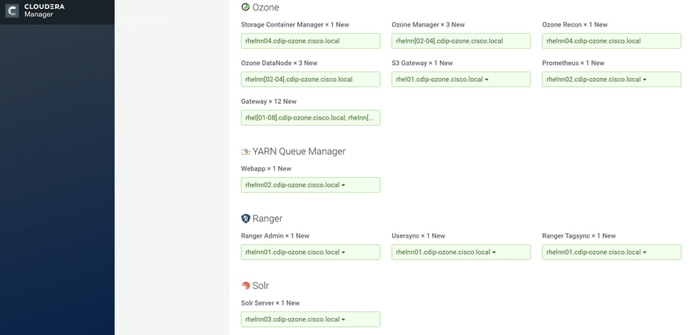The height and width of the screenshot is (335, 689).
Task: Open the Ozone Manager host selection field
Action: coord(461,41)
